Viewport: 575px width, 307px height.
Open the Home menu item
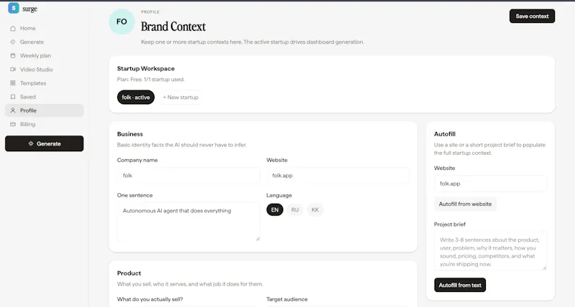44,28
